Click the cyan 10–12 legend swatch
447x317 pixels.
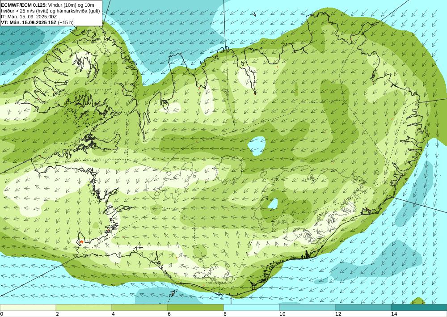click(x=308, y=307)
